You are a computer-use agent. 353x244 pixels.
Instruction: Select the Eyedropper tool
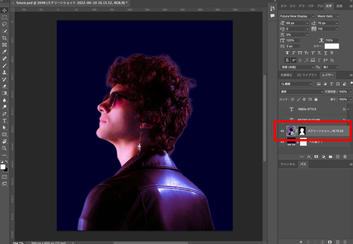click(4, 52)
